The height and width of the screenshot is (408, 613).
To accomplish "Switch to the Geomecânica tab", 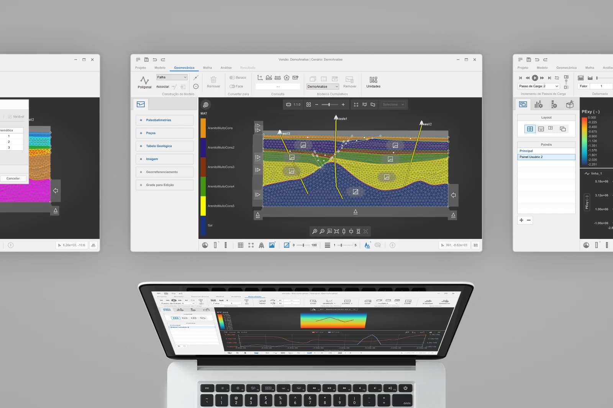I will (184, 68).
